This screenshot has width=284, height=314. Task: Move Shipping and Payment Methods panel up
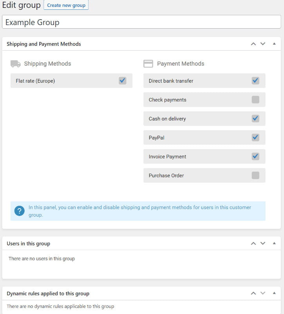[253, 44]
